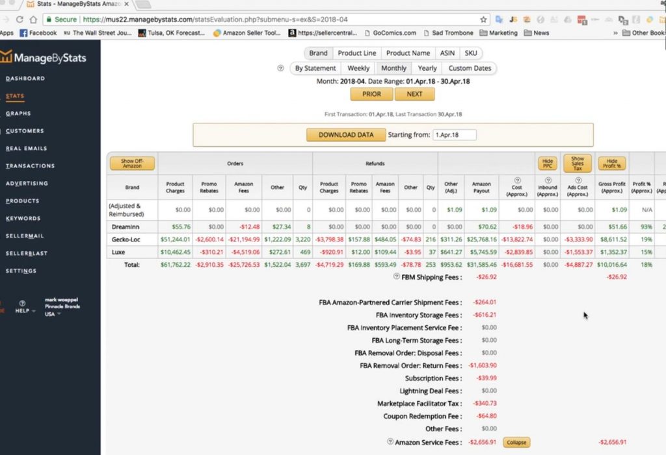This screenshot has height=455, width=666.
Task: Open the Amazon Seller Tool bookmark
Action: (246, 32)
